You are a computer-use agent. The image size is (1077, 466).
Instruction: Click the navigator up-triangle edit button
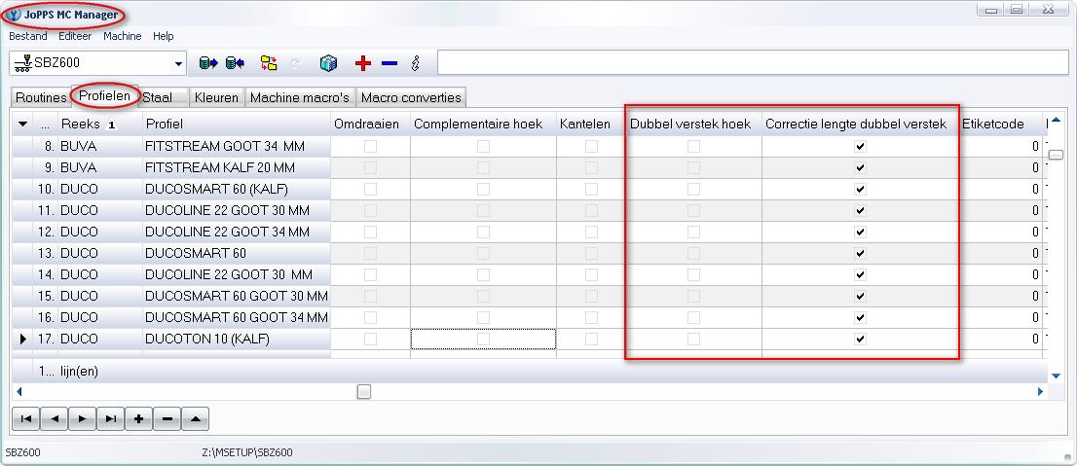tap(195, 418)
